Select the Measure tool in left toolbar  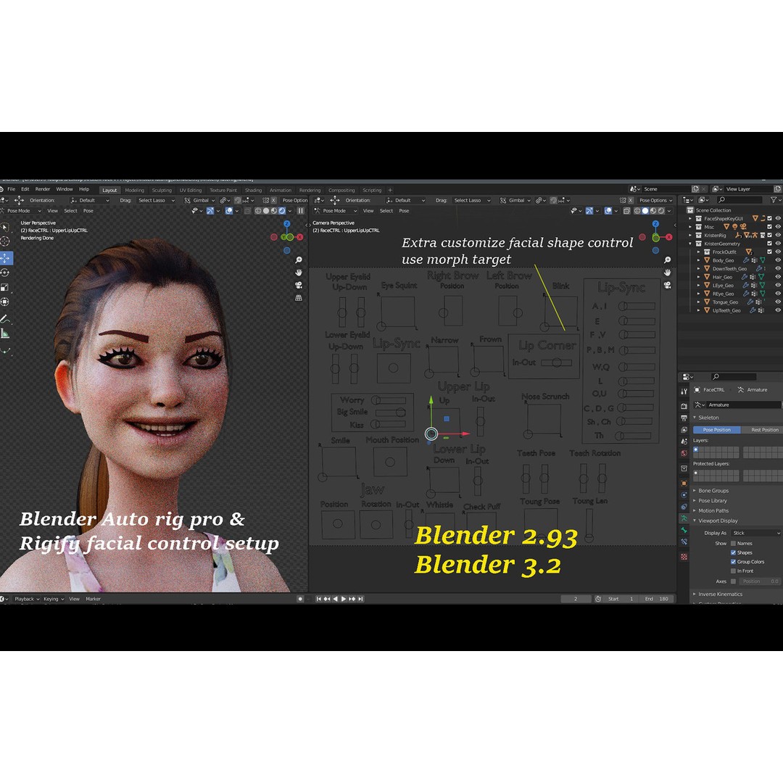tap(6, 333)
